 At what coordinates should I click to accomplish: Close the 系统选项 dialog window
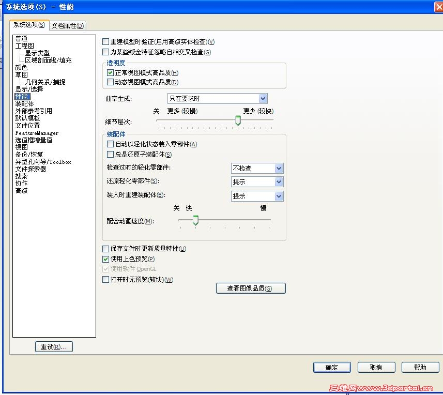(x=439, y=7)
